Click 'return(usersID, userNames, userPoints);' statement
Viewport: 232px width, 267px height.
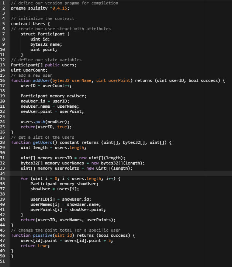click(x=68, y=220)
